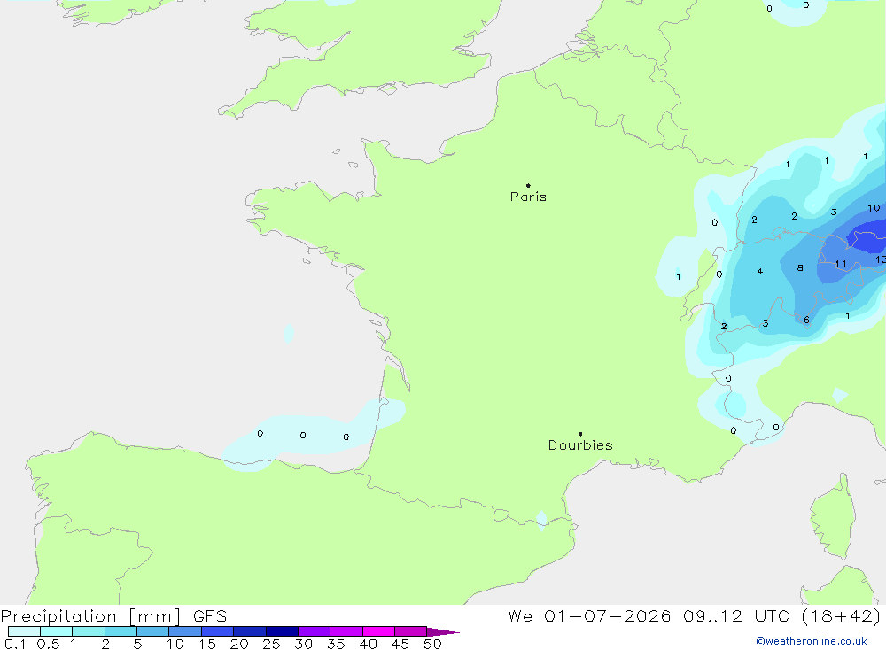886x649 pixels.
Task: Select the 'Dourbies' city label
Action: (580, 445)
